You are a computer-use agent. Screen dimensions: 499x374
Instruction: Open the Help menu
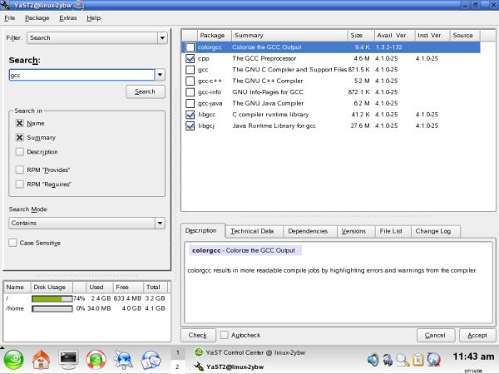tap(93, 18)
